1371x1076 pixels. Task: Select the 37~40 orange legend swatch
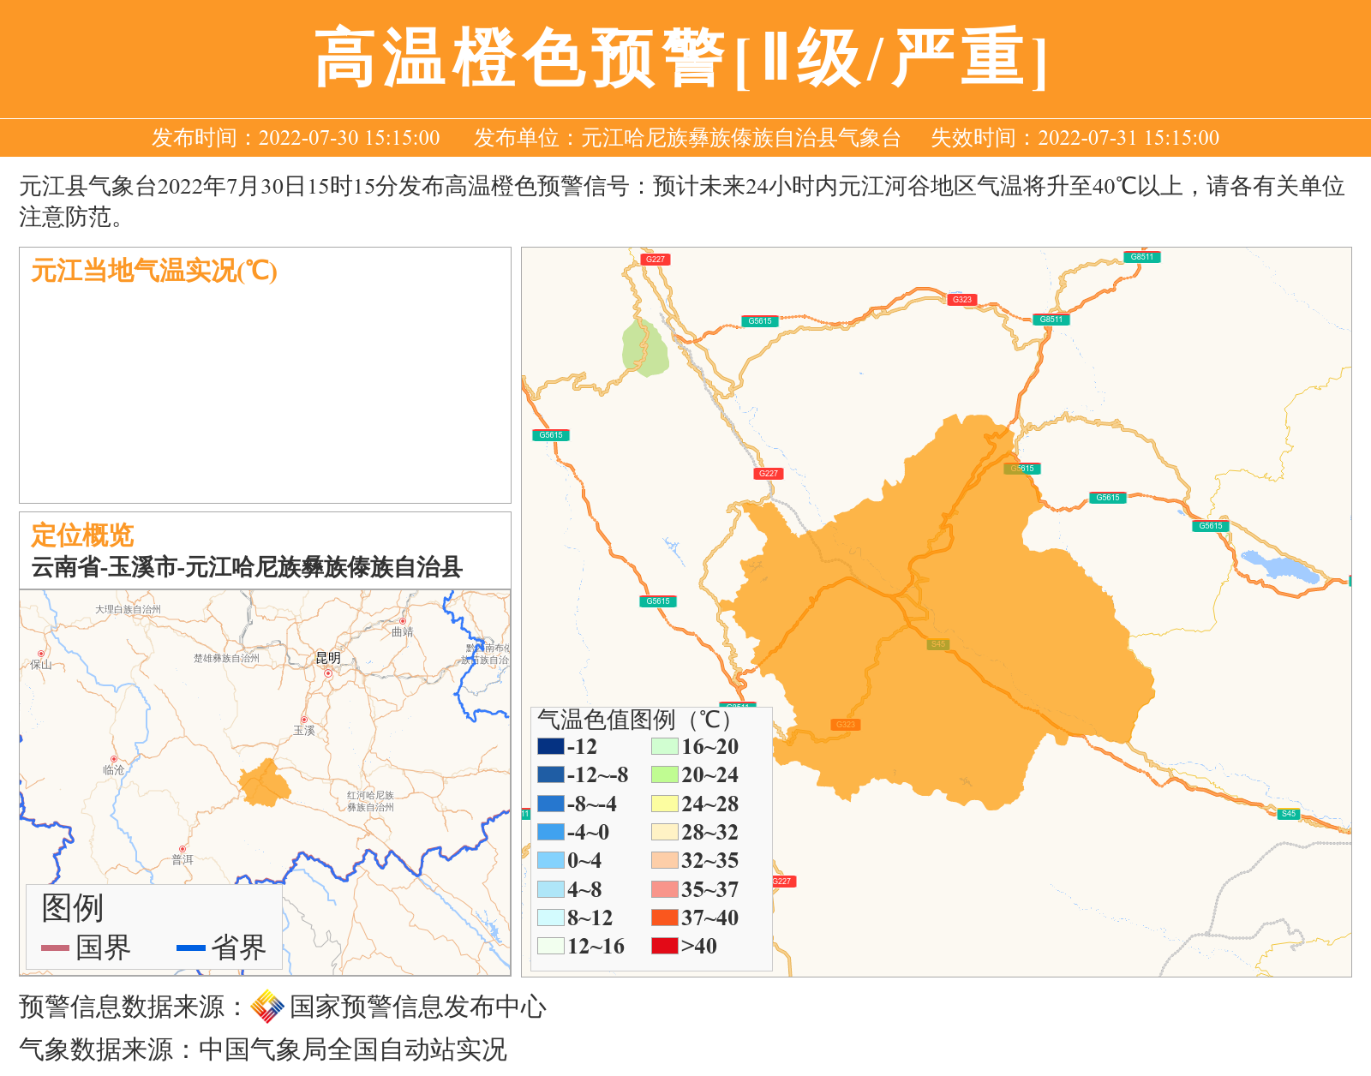(x=665, y=918)
